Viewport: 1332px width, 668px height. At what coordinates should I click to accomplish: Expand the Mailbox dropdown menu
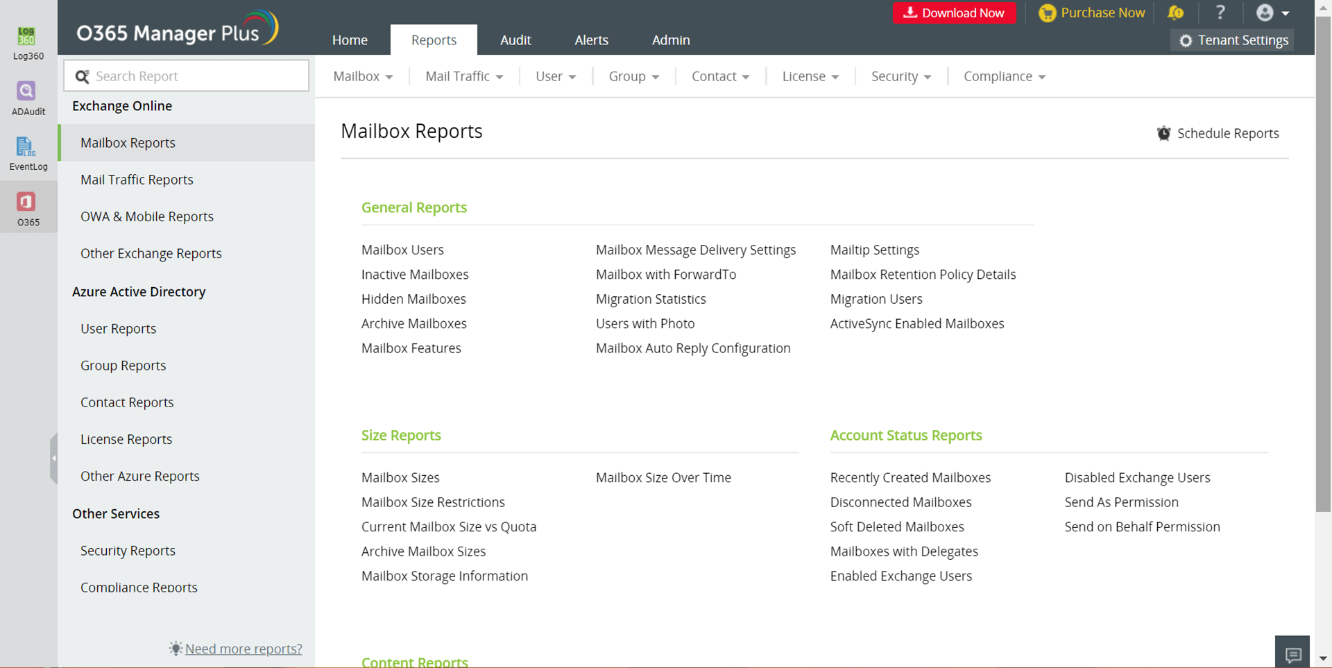[x=363, y=76]
